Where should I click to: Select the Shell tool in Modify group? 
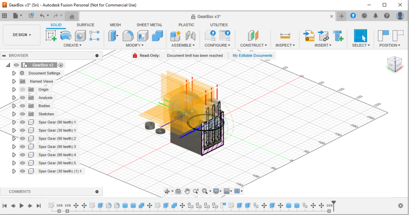pyautogui.click(x=143, y=36)
